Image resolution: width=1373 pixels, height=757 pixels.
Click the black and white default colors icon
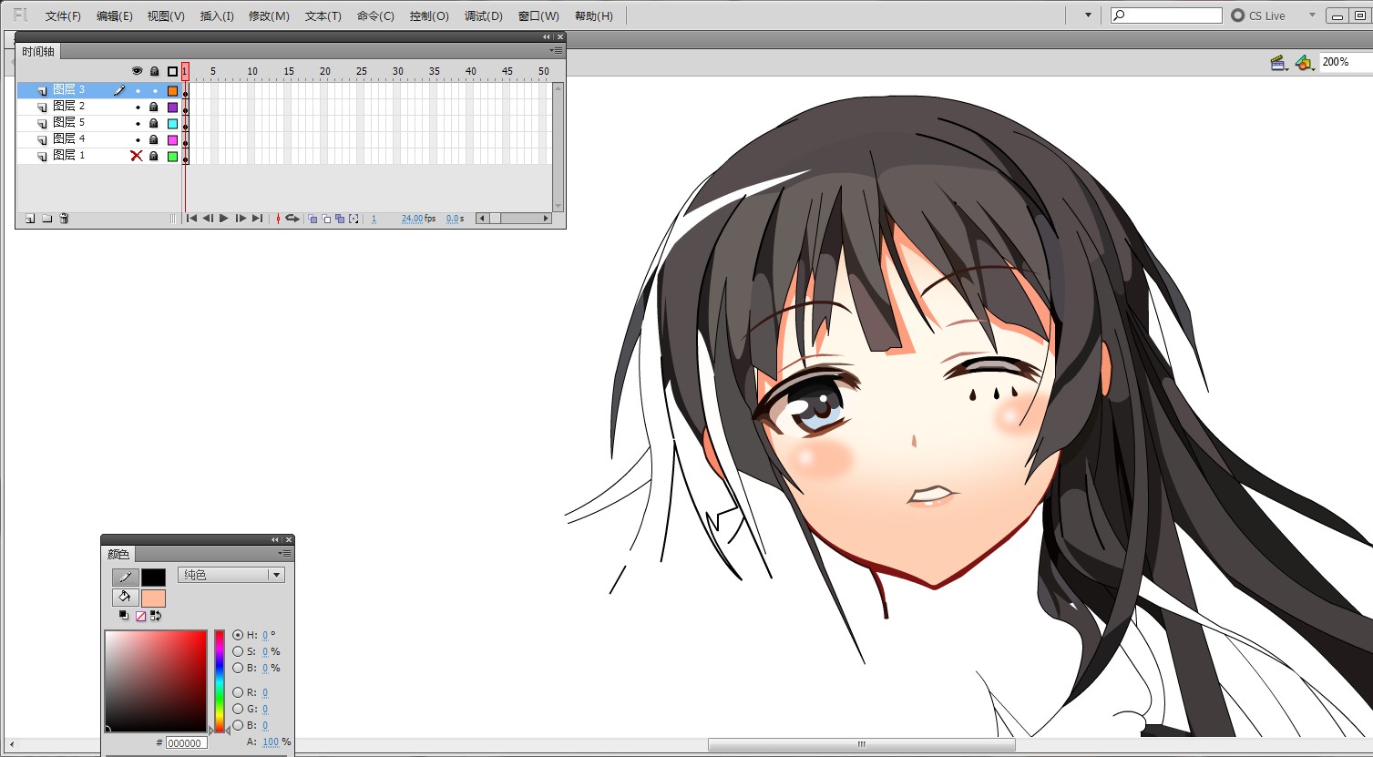coord(124,616)
